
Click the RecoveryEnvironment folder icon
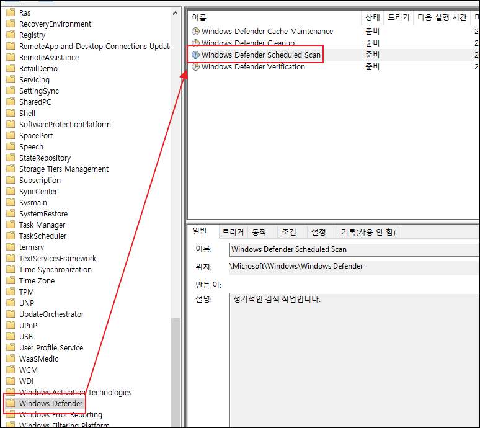11,24
